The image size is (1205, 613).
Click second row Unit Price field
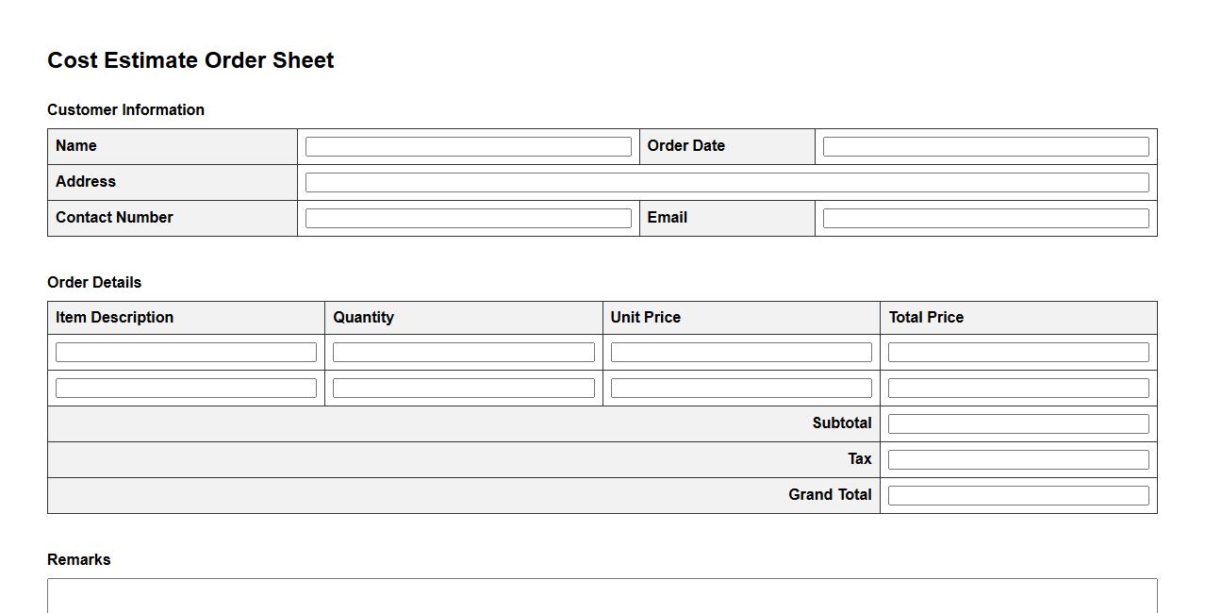[x=741, y=389]
